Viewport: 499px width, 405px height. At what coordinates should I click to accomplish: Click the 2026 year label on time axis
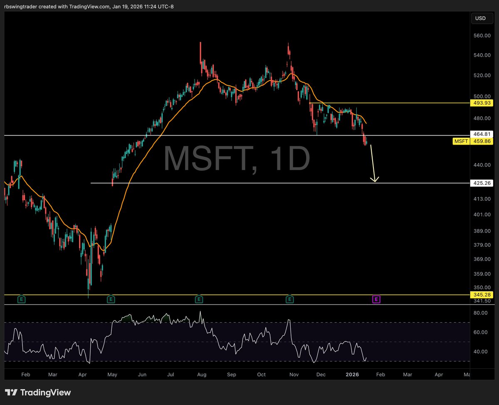click(x=352, y=374)
